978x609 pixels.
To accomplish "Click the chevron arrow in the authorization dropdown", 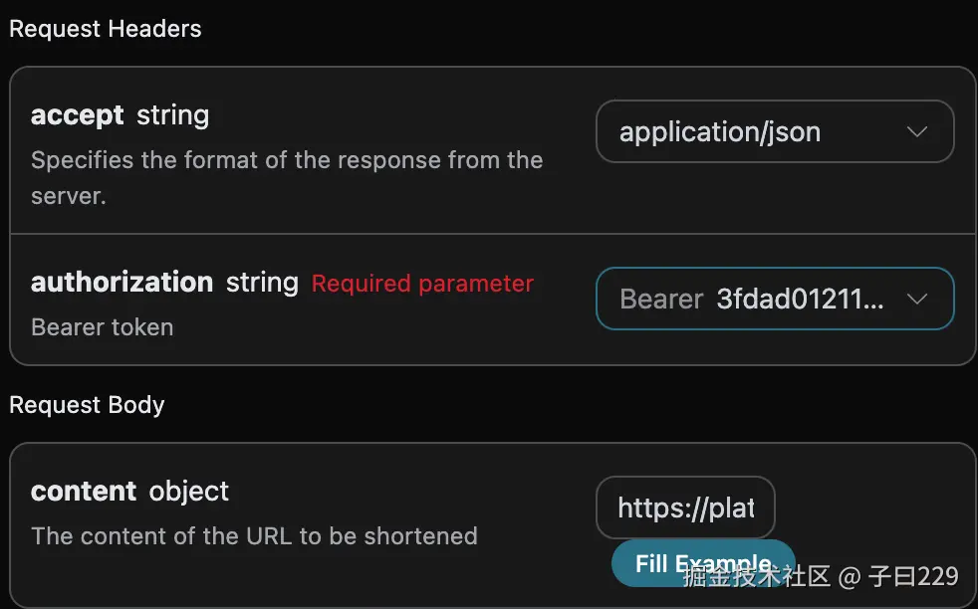I will click(917, 300).
